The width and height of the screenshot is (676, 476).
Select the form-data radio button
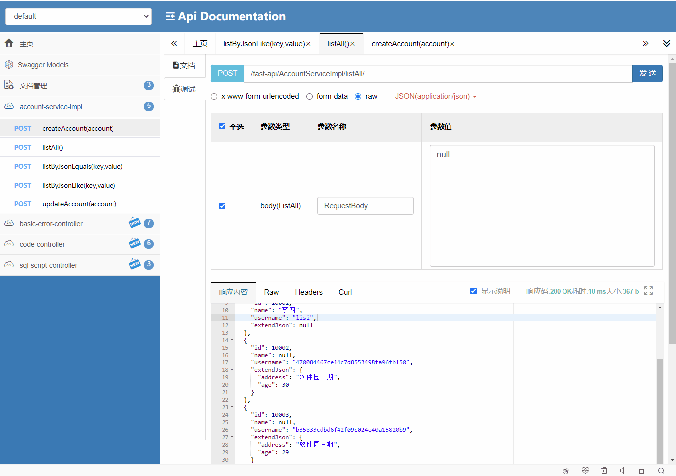(309, 97)
